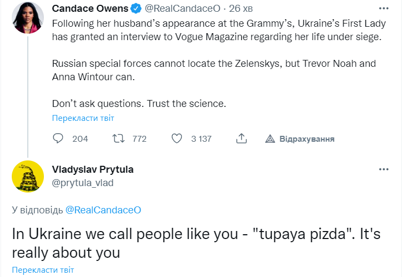Screen dimensions: 413x277
Task: Open Candace Owens' profile picture
Action: 27,17
